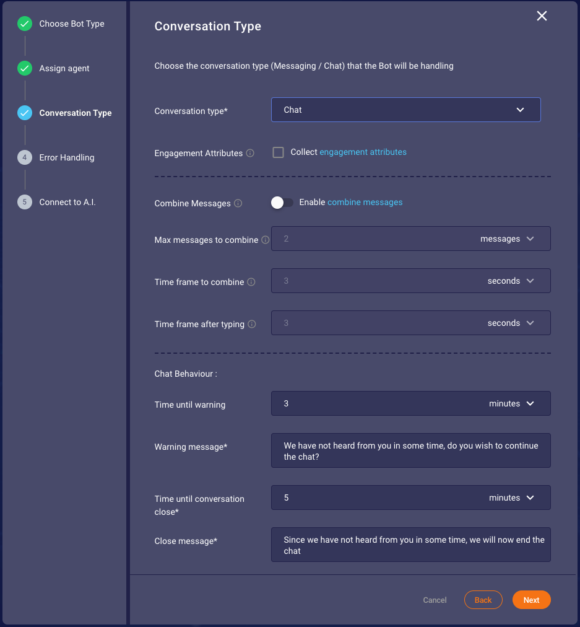The image size is (580, 627).
Task: Enable the combine messages toggle
Action: (282, 203)
